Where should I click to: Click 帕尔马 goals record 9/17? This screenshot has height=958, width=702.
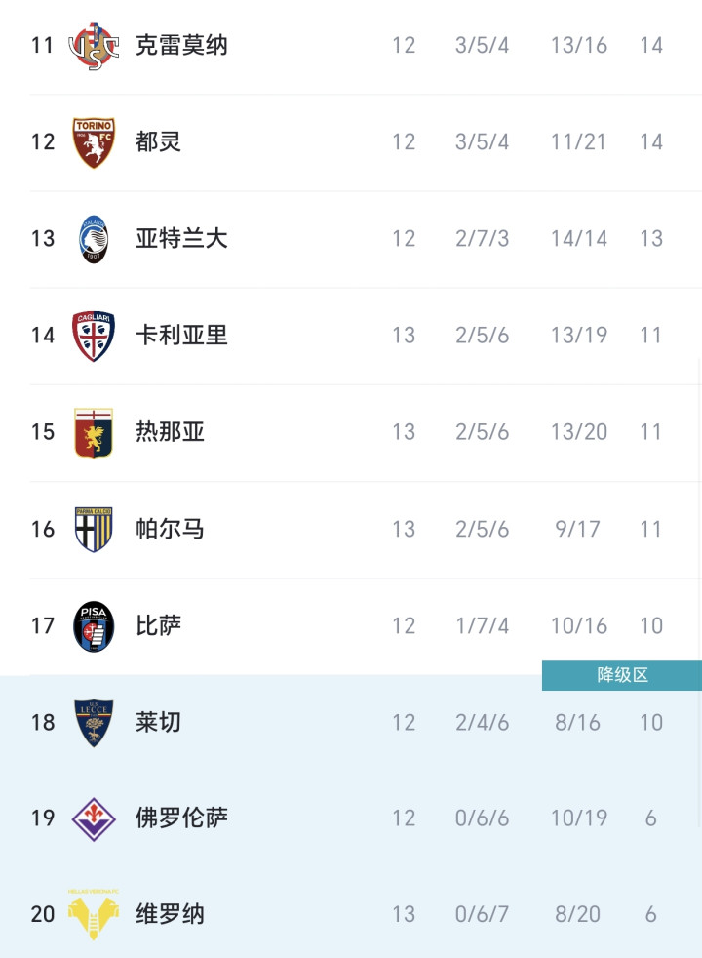[x=578, y=529]
